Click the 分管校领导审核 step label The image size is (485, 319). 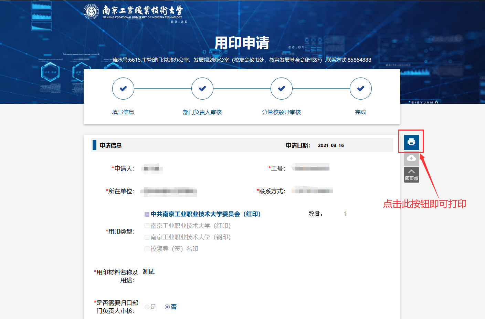pyautogui.click(x=281, y=112)
